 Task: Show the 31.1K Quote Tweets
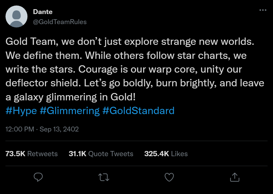(x=101, y=153)
